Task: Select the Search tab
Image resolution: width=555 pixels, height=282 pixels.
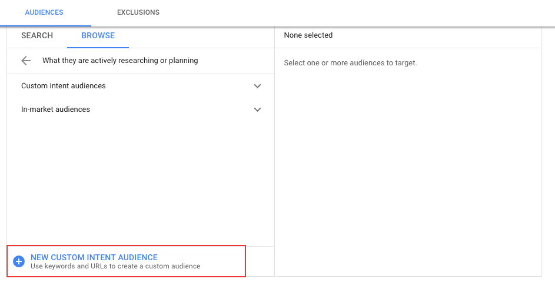Action: pyautogui.click(x=37, y=36)
